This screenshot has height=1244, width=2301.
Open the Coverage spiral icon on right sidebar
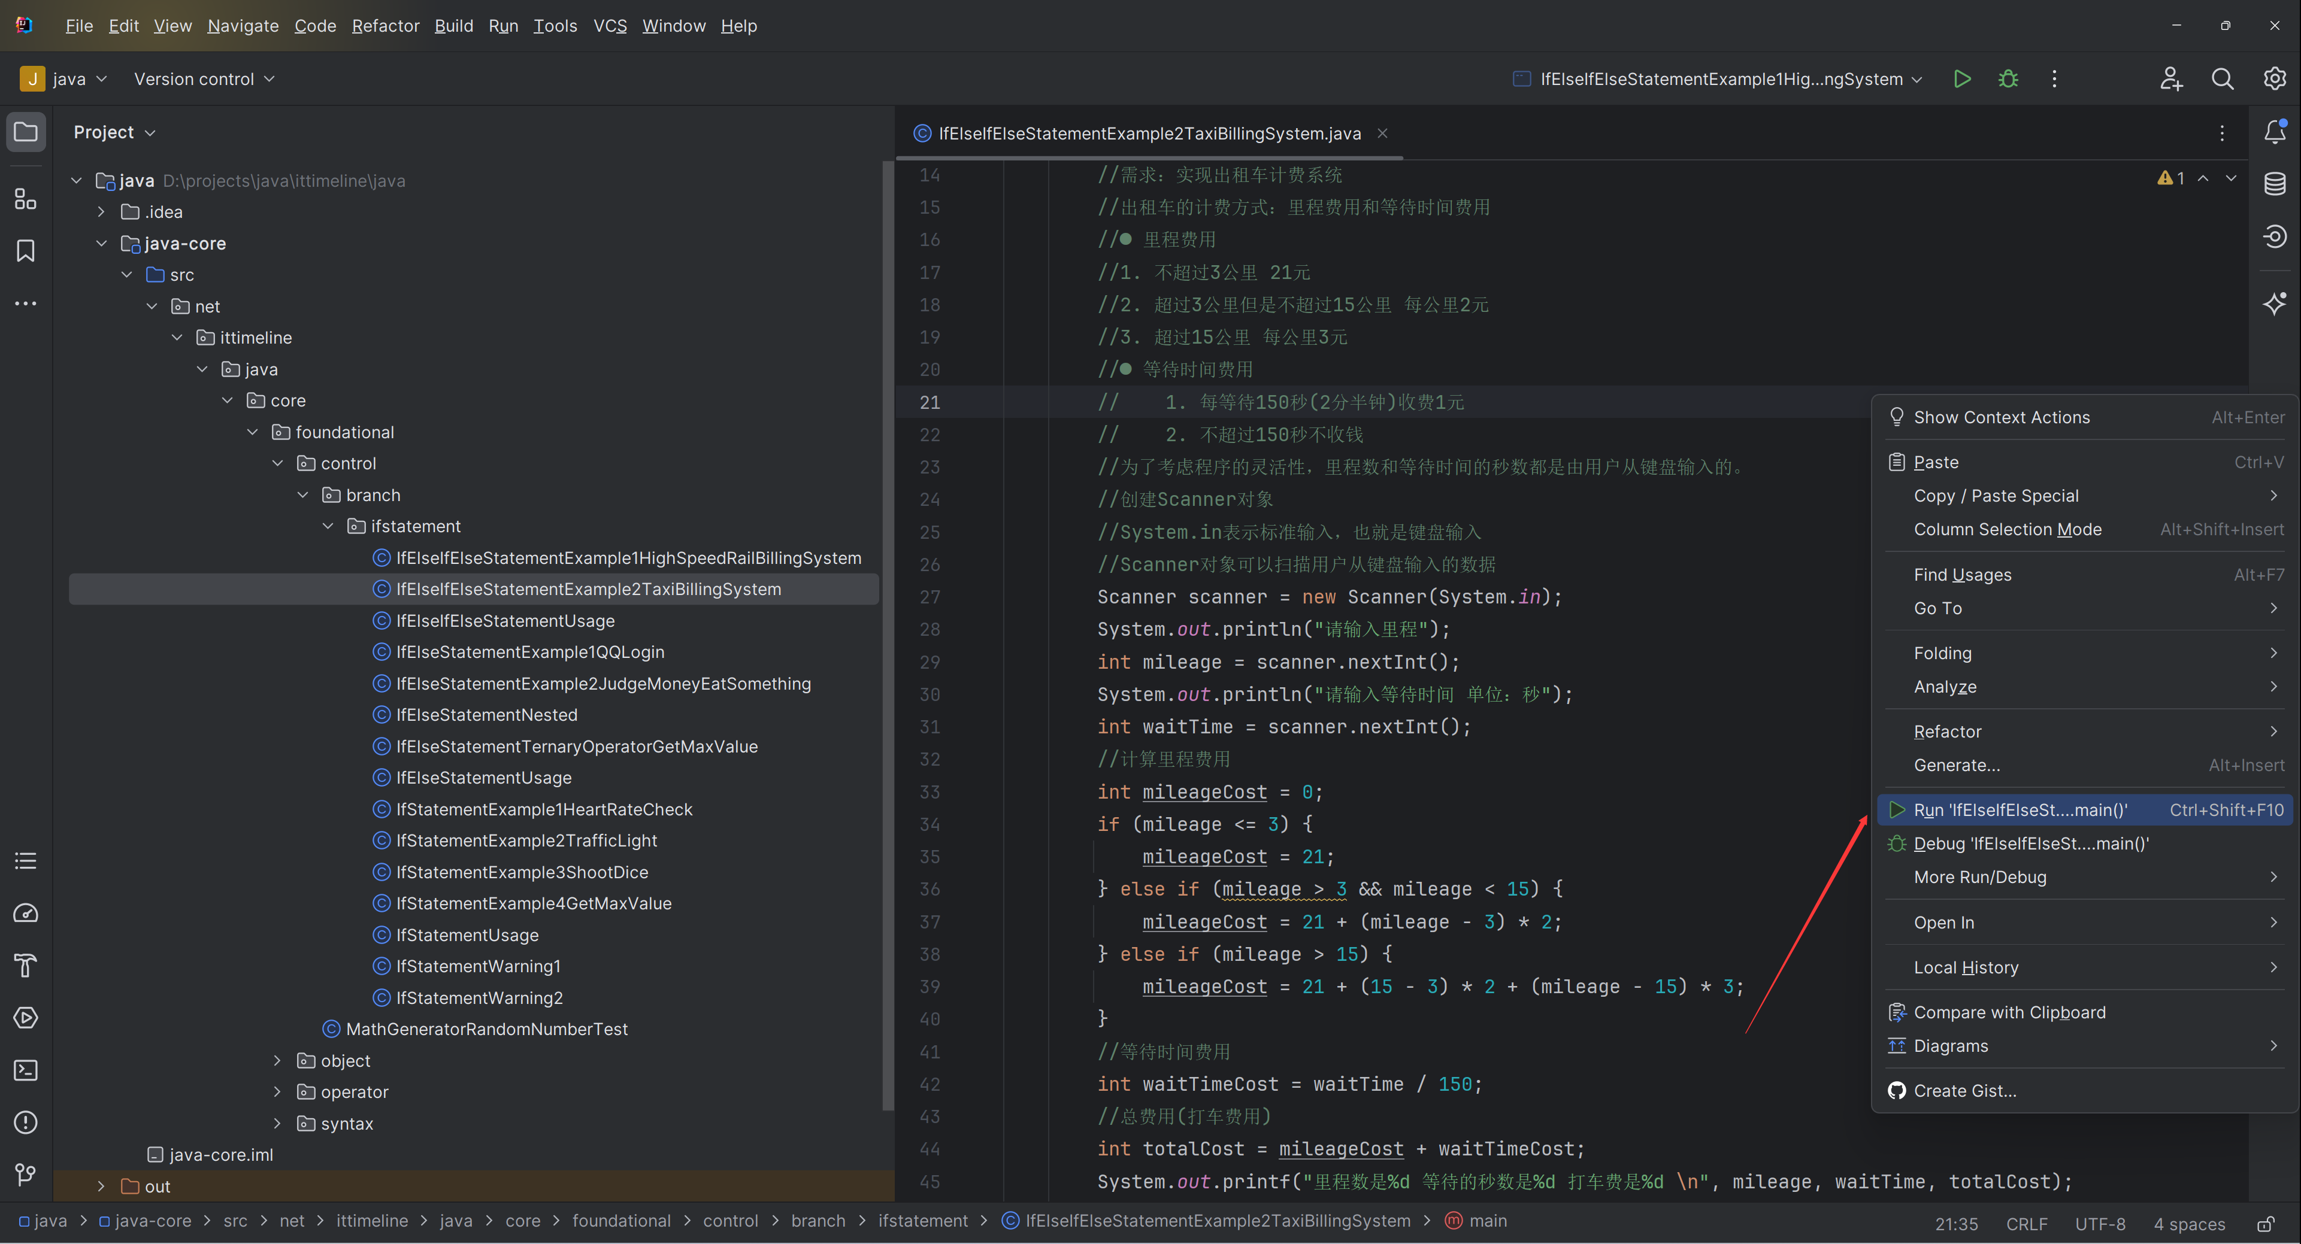(2274, 236)
